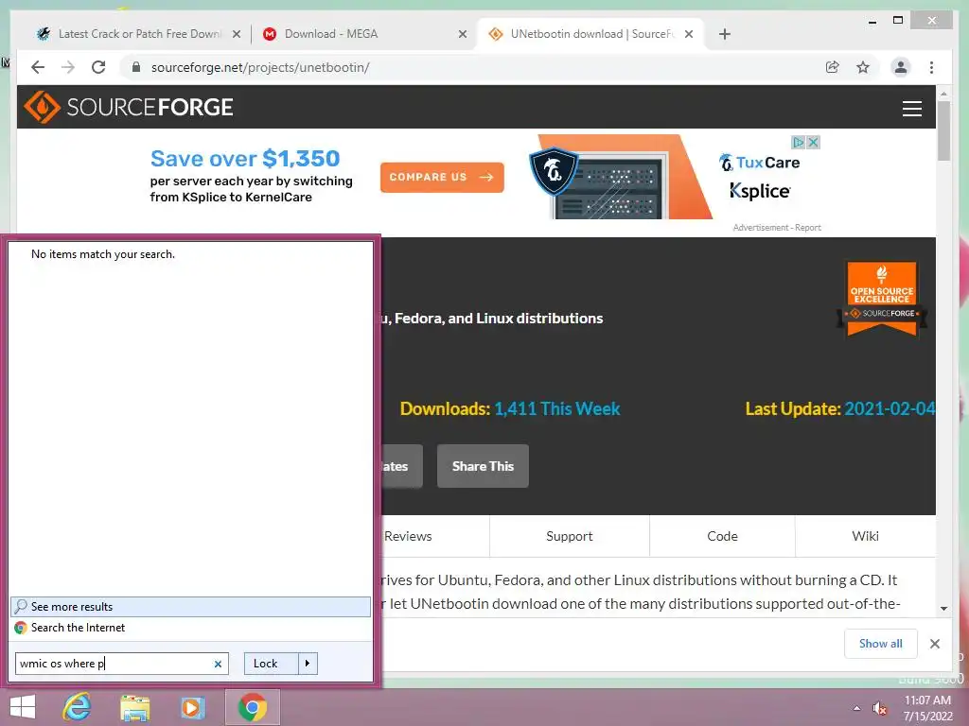Close the Latest Crack or Patch tab
The width and height of the screenshot is (969, 726).
[236, 34]
